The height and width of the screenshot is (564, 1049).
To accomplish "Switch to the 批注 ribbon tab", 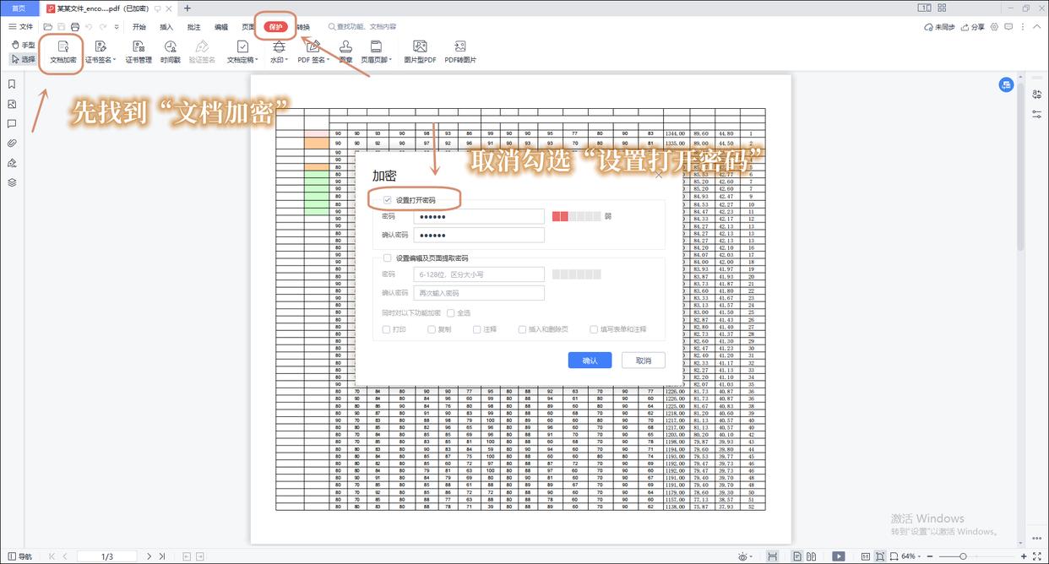I will [193, 27].
